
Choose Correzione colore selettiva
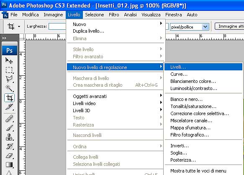pos(203,113)
